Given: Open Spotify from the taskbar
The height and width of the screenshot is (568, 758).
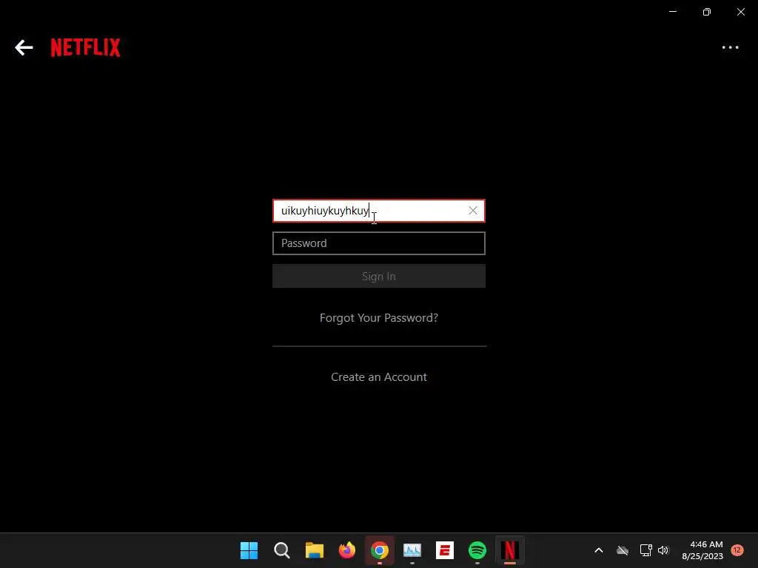Looking at the screenshot, I should (x=477, y=550).
